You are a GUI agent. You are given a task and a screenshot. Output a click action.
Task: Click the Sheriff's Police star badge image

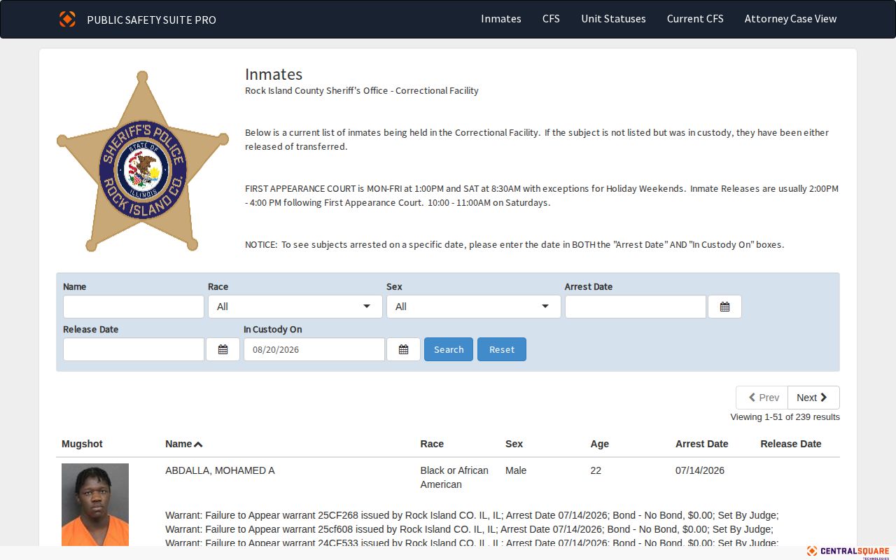[143, 161]
